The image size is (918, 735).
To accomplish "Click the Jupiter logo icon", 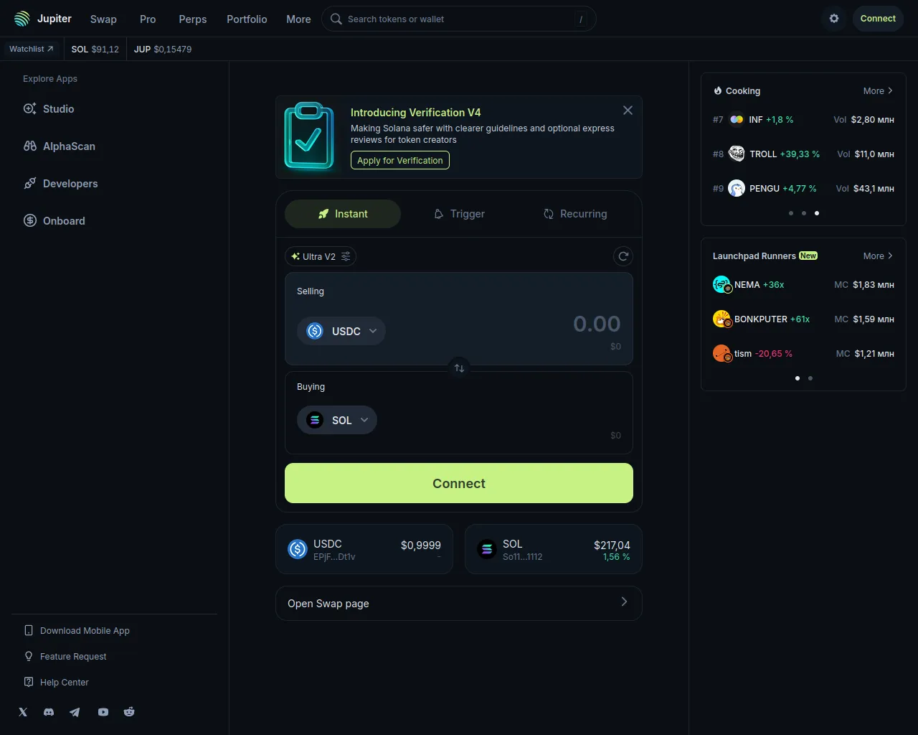I will click(x=22, y=19).
